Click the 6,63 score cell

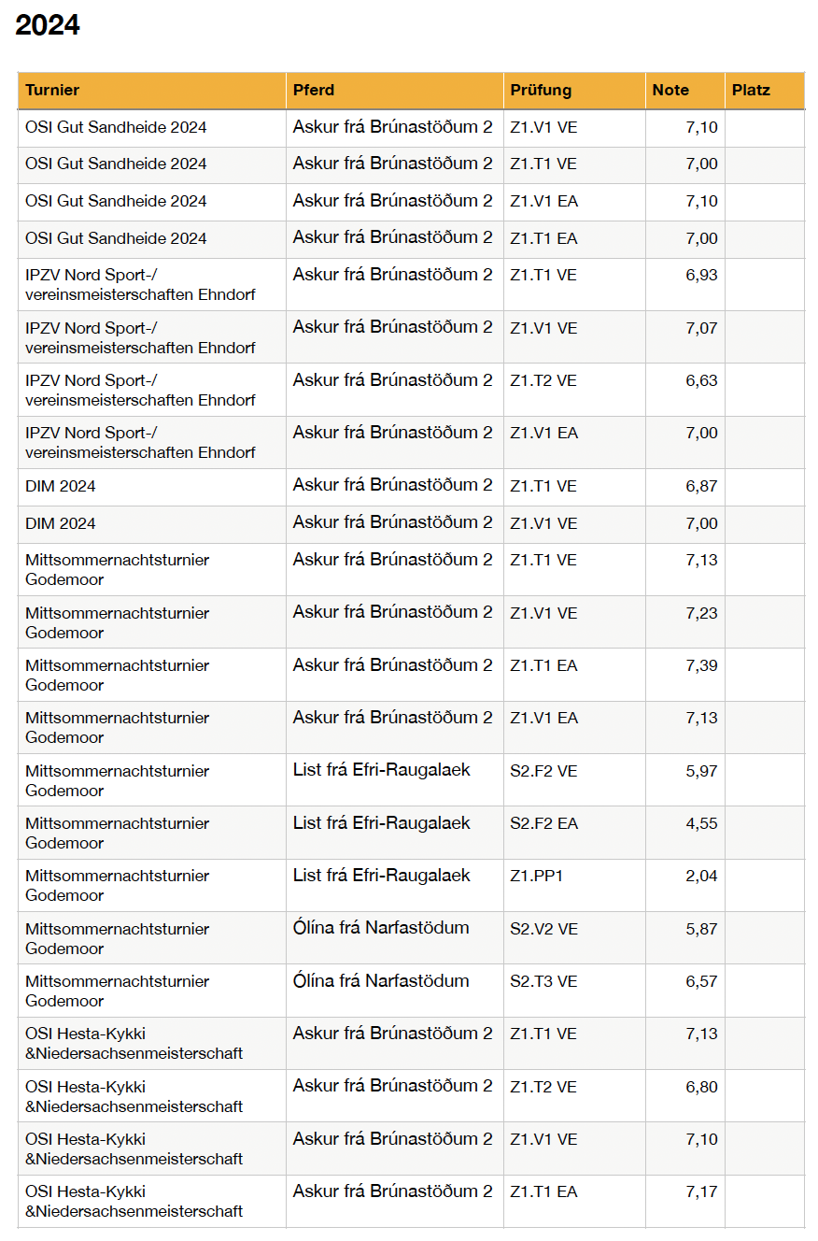click(701, 381)
